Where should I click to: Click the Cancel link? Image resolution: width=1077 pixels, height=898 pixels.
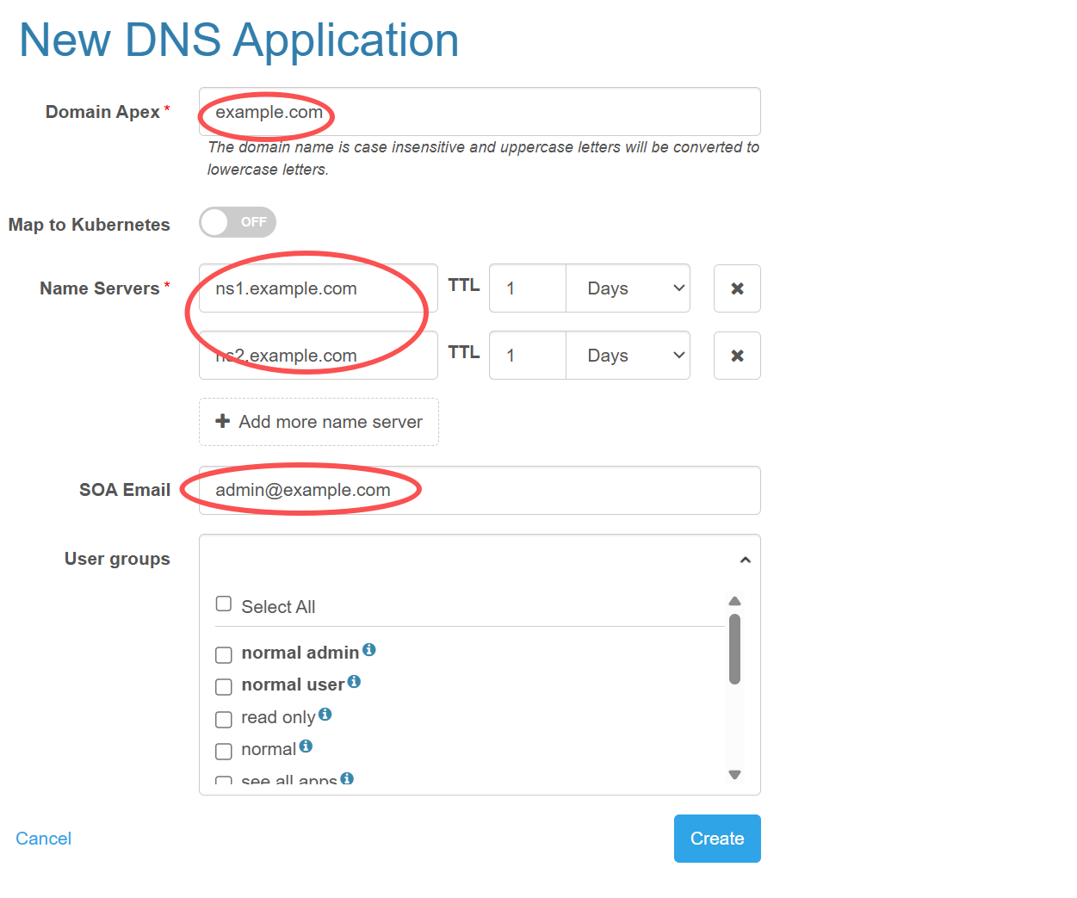[44, 839]
